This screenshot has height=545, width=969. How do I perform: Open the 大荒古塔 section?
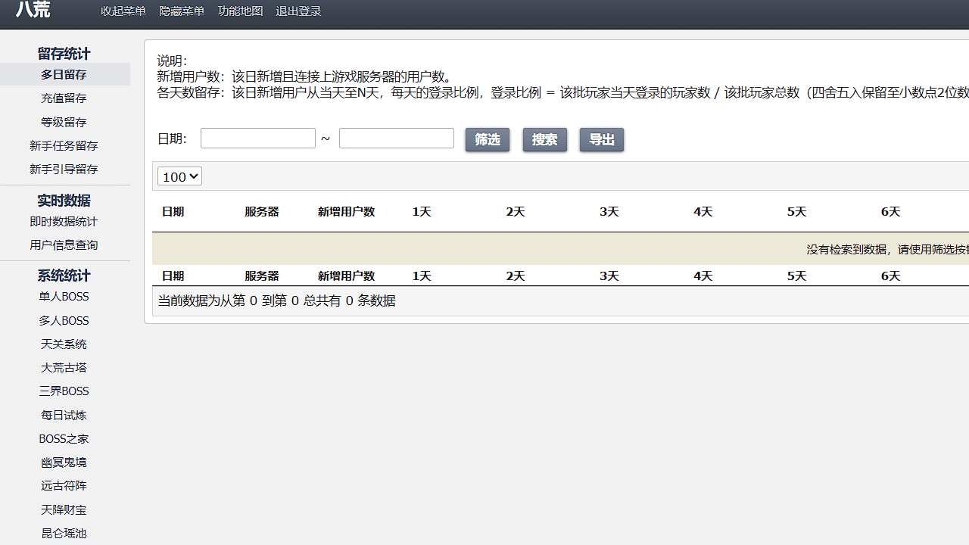(64, 367)
